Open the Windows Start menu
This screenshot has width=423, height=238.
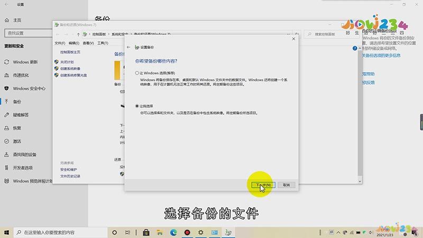pyautogui.click(x=6, y=232)
